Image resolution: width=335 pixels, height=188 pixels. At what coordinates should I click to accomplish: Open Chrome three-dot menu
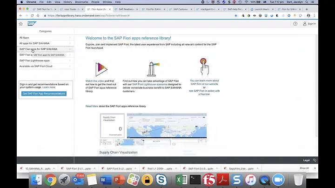[x=314, y=16]
